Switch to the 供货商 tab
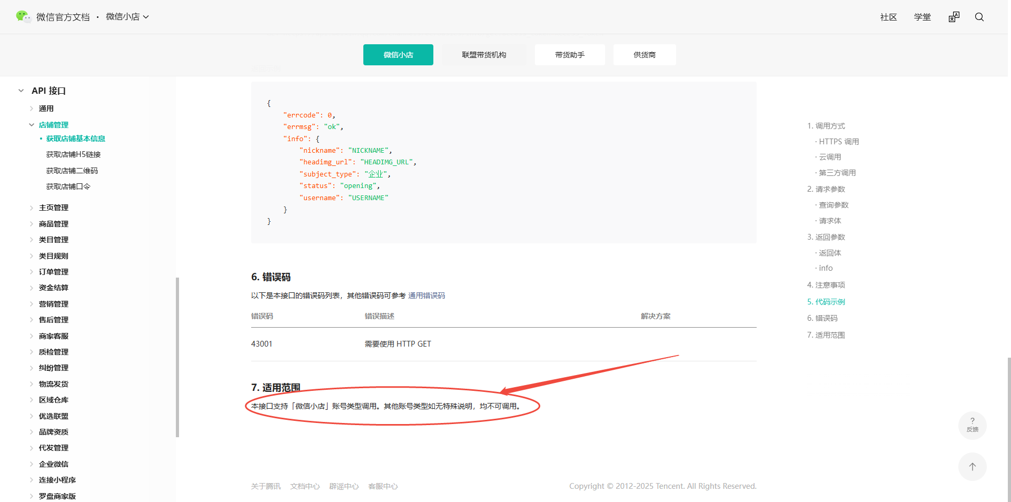1011x502 pixels. 645,55
